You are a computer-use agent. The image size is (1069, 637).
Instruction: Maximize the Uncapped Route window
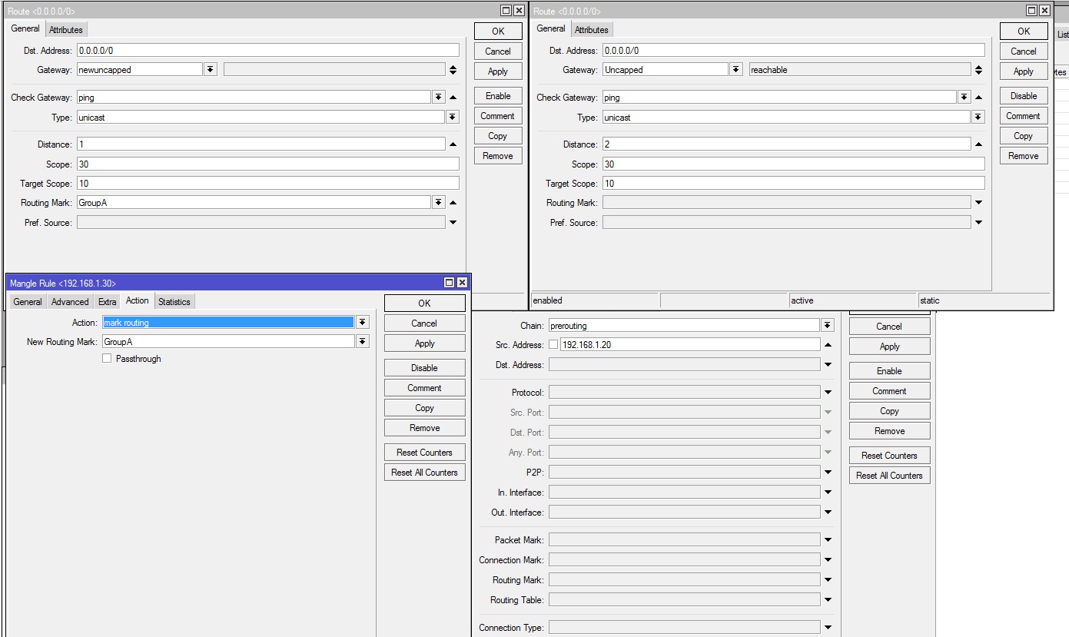(1031, 11)
